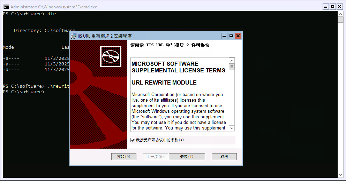Close the Administrator cmd.exe window
The image size is (346, 181).
click(340, 6)
